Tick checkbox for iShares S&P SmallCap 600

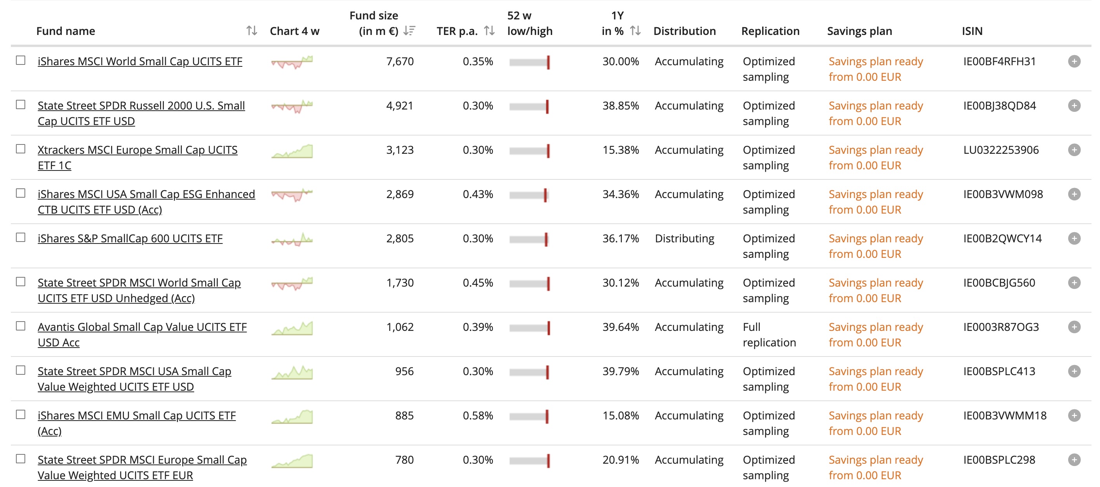21,238
